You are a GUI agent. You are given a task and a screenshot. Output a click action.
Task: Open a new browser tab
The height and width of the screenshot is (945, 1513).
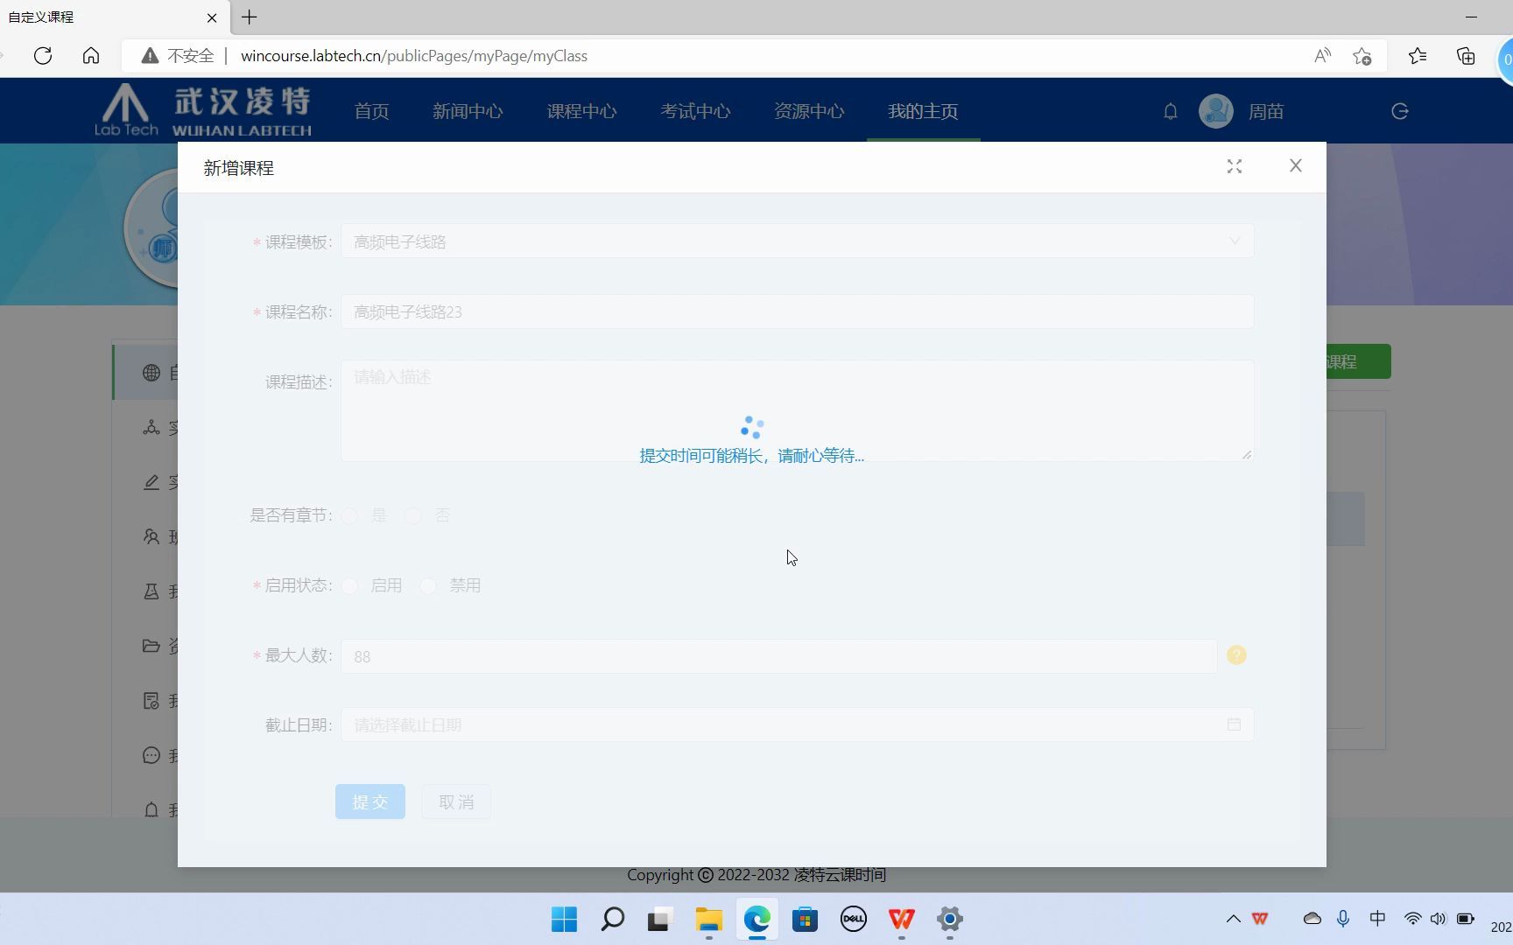[x=250, y=17]
